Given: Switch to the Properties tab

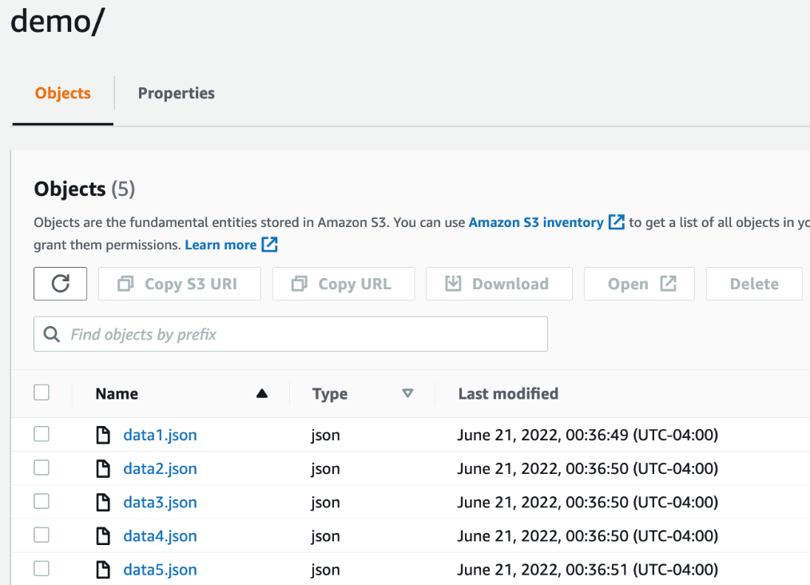Looking at the screenshot, I should pos(176,94).
